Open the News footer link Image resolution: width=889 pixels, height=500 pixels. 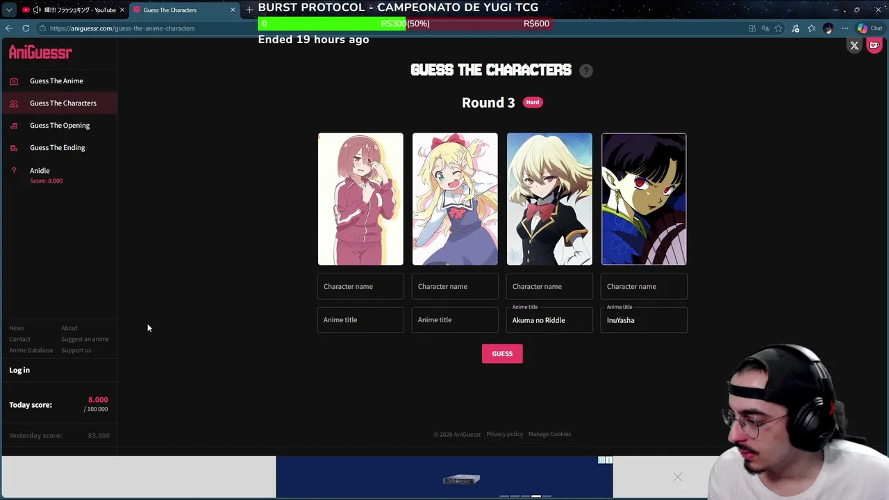coord(17,328)
